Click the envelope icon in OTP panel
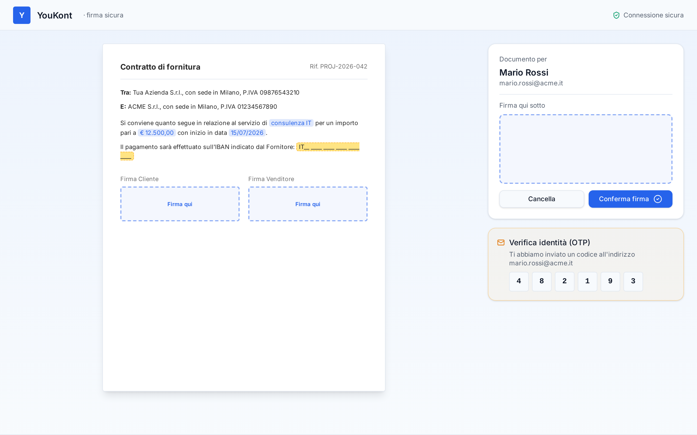The height and width of the screenshot is (435, 697). click(x=501, y=243)
